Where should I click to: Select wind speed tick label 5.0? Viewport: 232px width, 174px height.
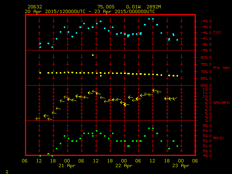click(x=208, y=114)
